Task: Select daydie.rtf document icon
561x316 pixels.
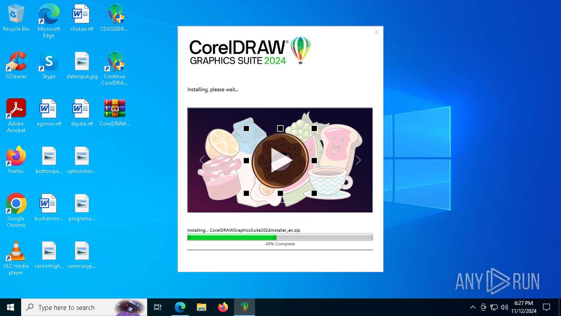Action: (82, 113)
